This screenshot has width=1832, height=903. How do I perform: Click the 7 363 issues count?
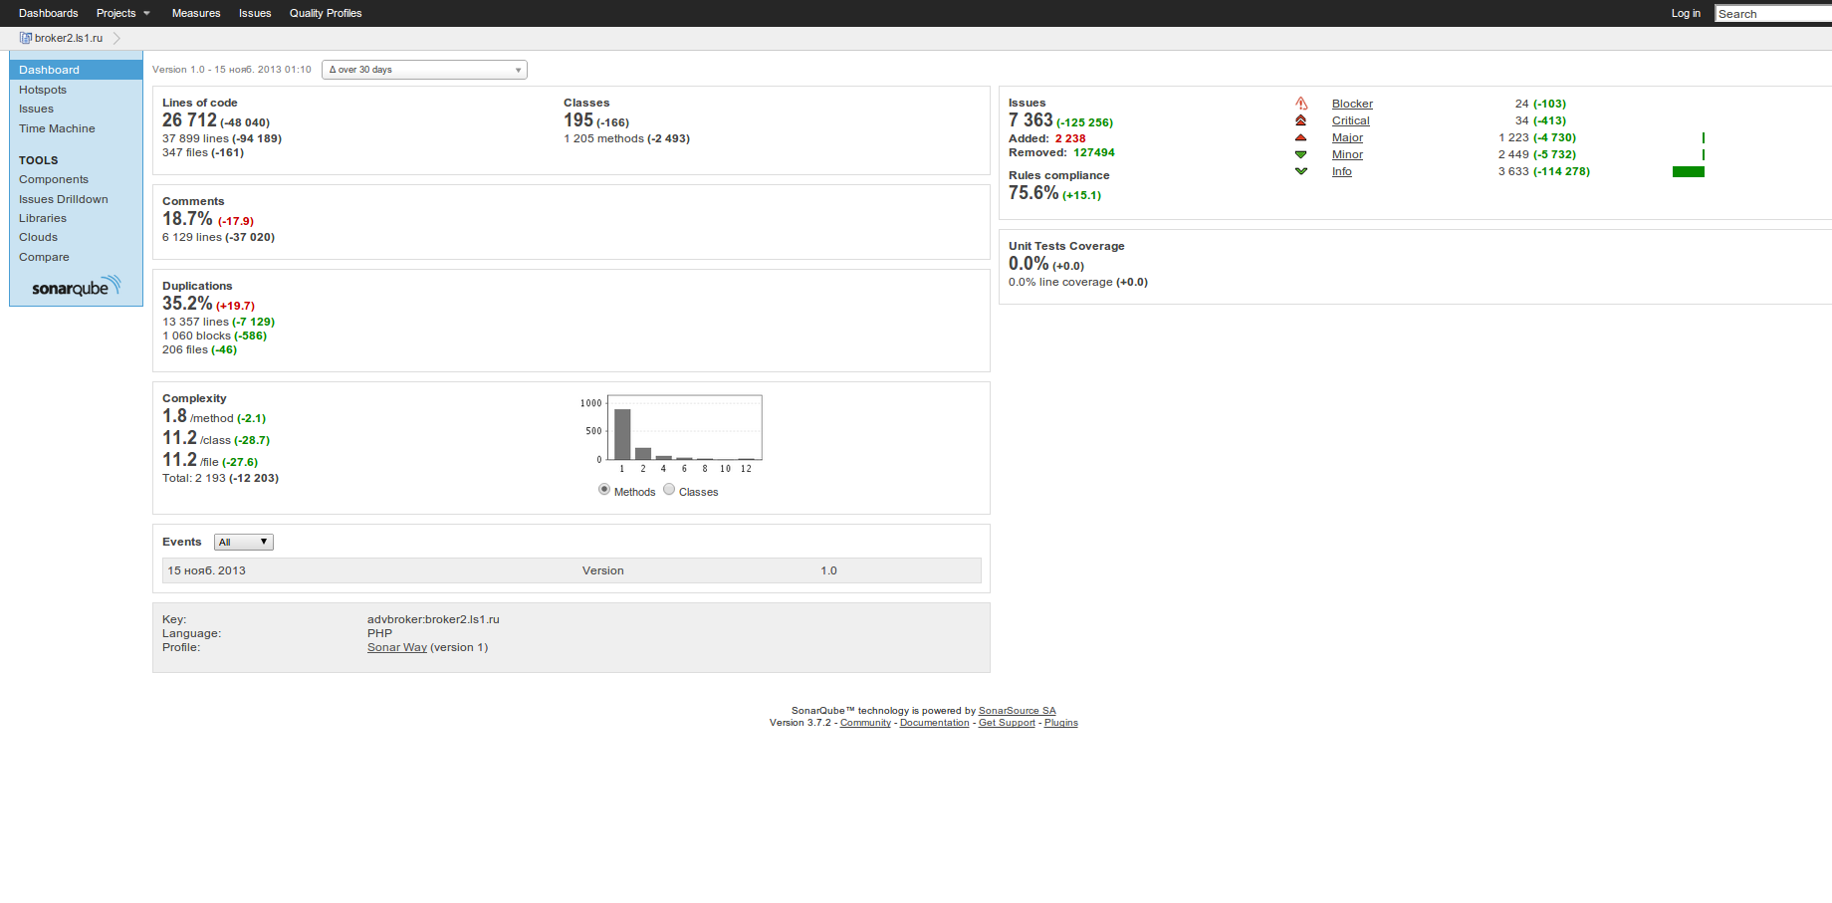pyautogui.click(x=1030, y=120)
